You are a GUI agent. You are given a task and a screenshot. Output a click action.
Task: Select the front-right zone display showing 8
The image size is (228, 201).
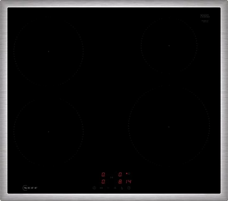click(x=120, y=182)
